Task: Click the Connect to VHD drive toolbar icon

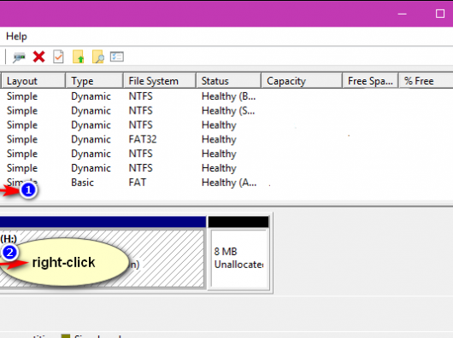Action: (19, 57)
